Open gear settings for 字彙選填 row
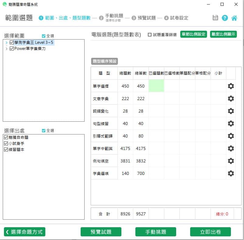The width and height of the screenshot is (244, 240). click(231, 173)
